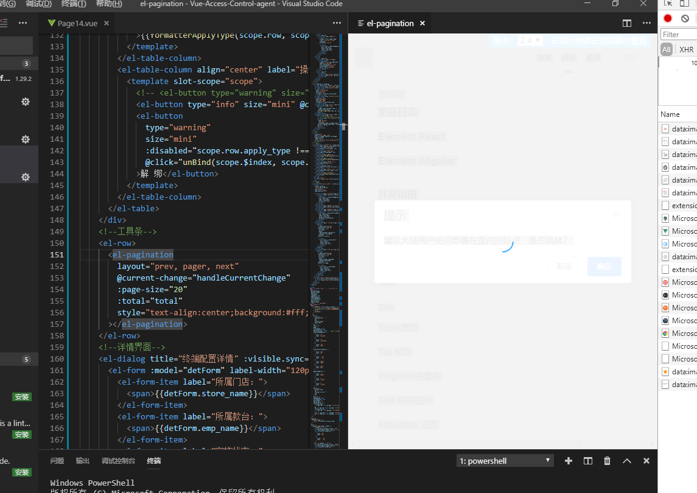The width and height of the screenshot is (697, 493).
Task: Click 'detForm.store_name' on line 163
Action: 206,393
